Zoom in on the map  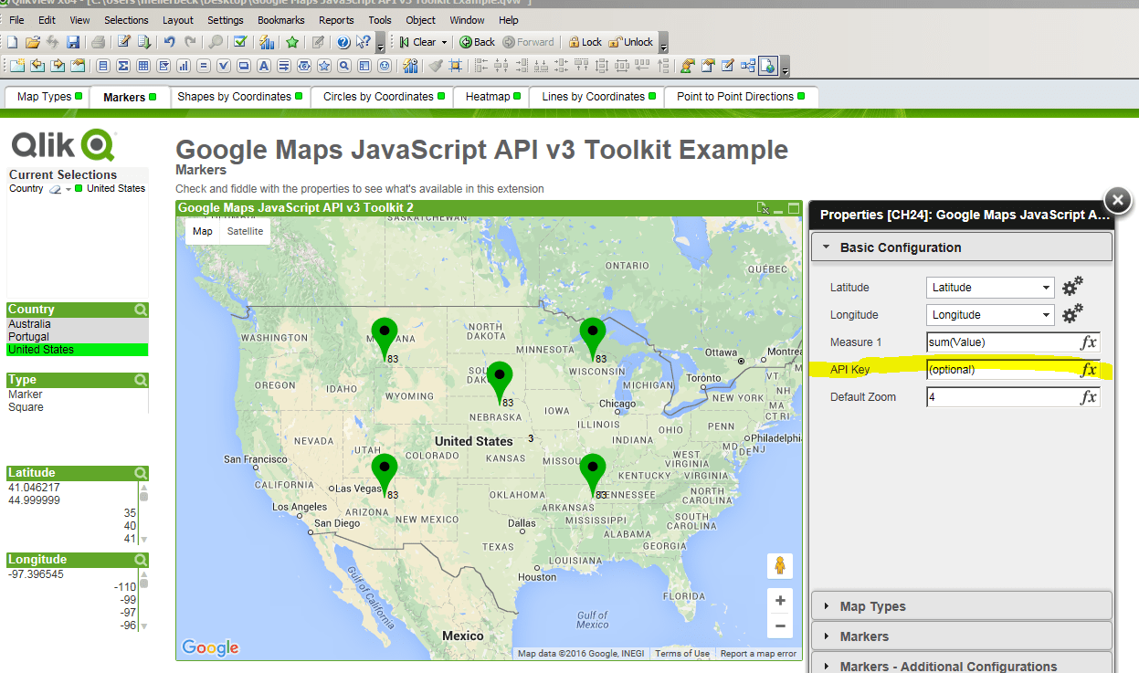coord(780,600)
